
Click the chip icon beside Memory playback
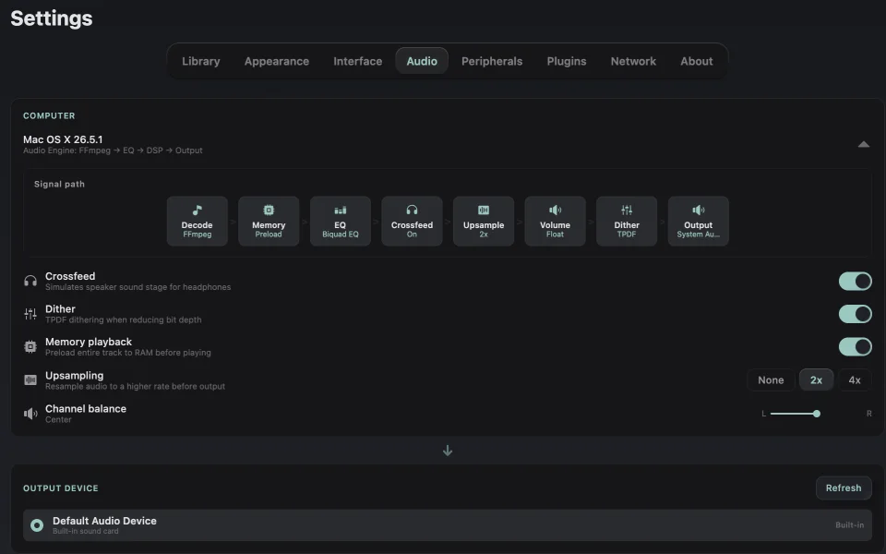(30, 346)
